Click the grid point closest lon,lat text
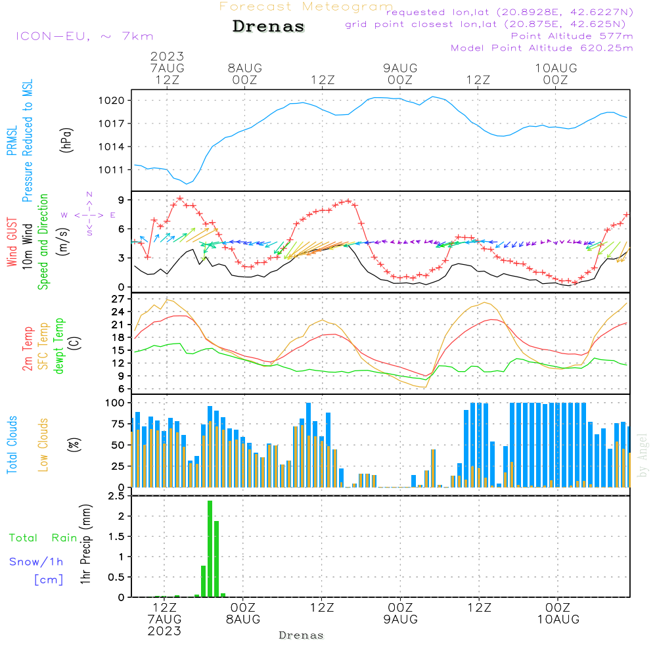657x657 pixels. pyautogui.click(x=489, y=24)
